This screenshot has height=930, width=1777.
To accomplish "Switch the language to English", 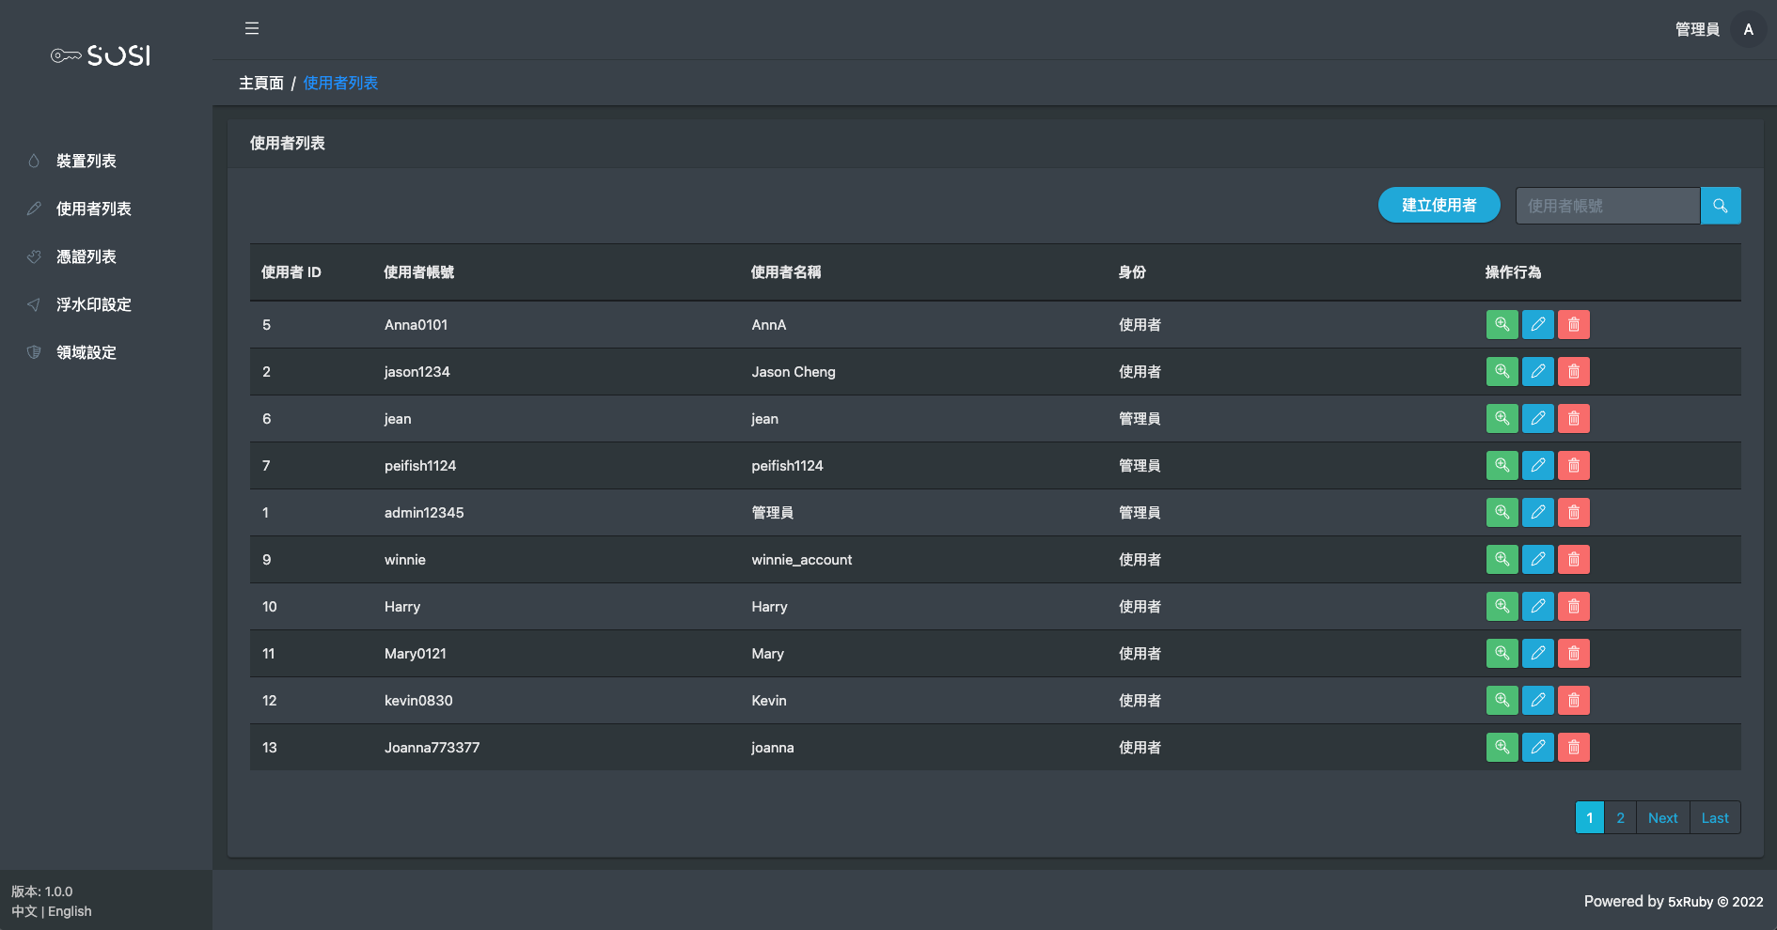I will click(x=71, y=911).
